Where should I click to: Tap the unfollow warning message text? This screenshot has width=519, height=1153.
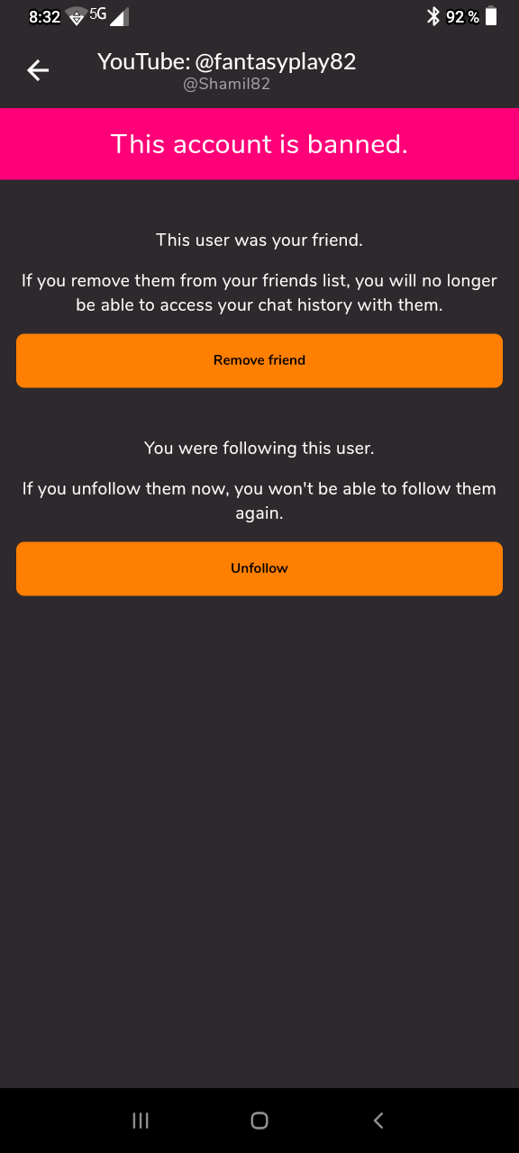(259, 501)
